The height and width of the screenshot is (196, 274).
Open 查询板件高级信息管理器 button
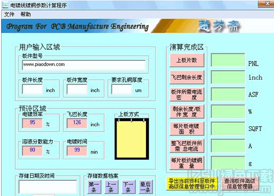(x=240, y=183)
